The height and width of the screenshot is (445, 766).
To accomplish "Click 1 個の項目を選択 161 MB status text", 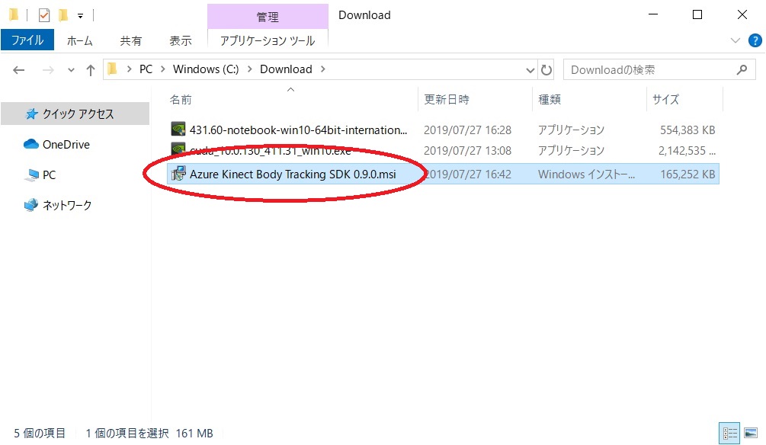I will pos(149,434).
